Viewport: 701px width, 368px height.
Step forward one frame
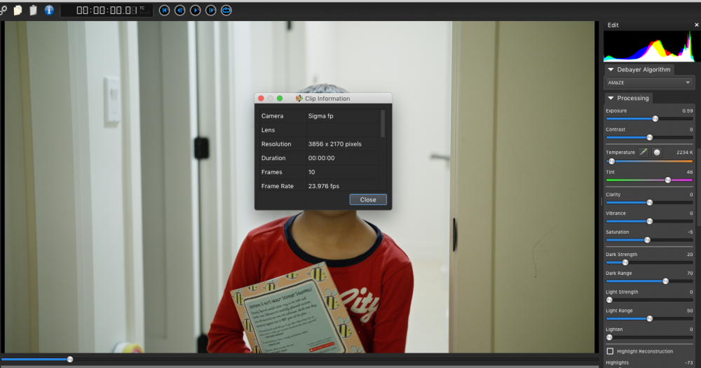210,10
